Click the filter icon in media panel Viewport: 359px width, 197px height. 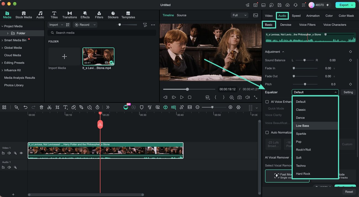(145, 25)
